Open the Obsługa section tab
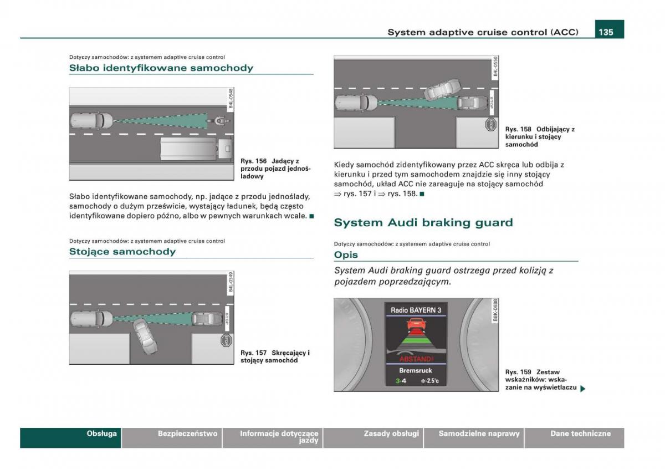This screenshot has height=469, width=665. [70, 437]
